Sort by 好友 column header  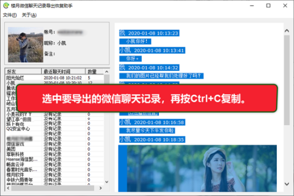click(x=23, y=71)
